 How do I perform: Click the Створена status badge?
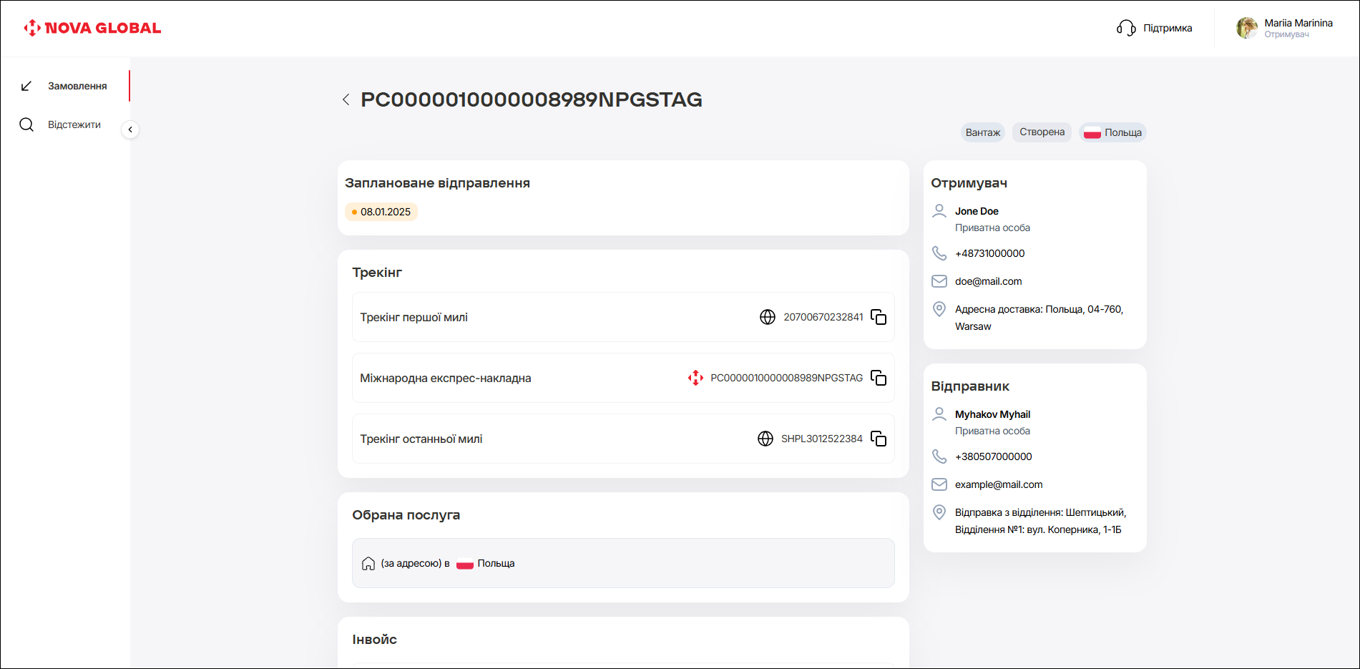click(x=1042, y=132)
